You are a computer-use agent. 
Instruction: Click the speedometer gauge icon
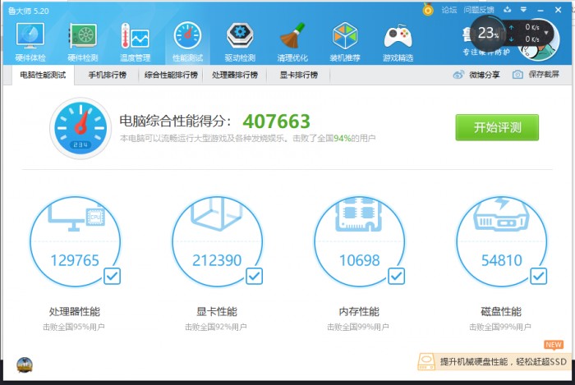[80, 128]
